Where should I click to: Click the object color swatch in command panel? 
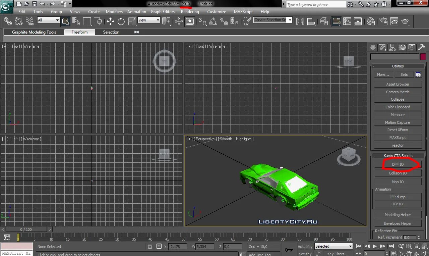[423, 57]
